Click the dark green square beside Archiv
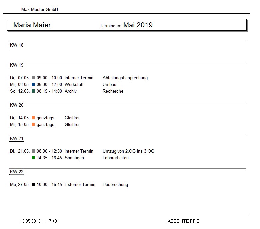The height and width of the screenshot is (229, 260). (x=33, y=91)
